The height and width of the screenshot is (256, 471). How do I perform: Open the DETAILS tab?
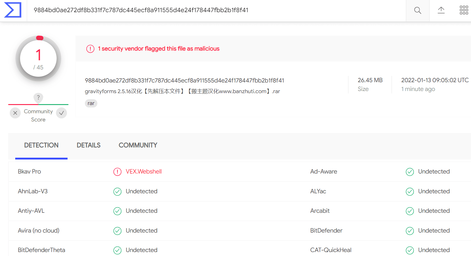coord(89,145)
